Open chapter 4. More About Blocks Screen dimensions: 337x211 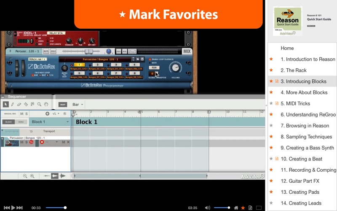click(x=304, y=92)
